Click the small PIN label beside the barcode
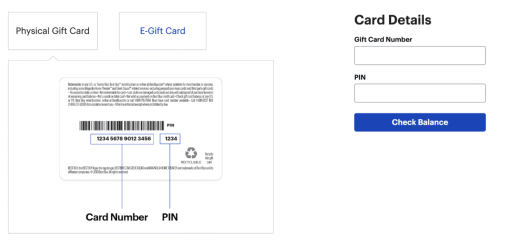Viewport: 512px width, 244px height. pos(170,125)
